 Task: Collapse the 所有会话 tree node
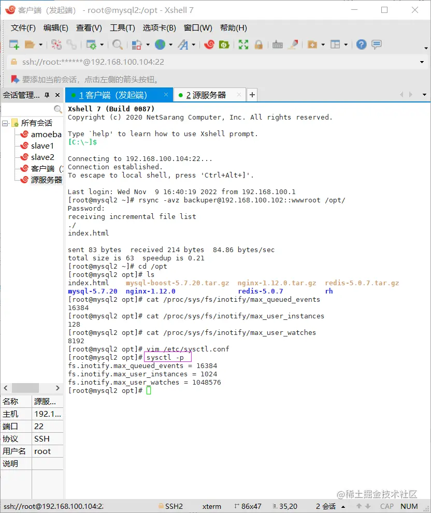coord(5,123)
